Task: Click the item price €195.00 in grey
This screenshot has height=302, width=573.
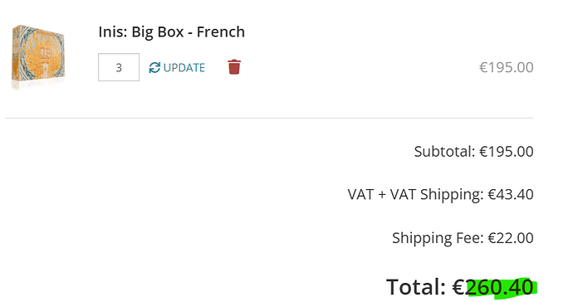Action: (x=506, y=67)
